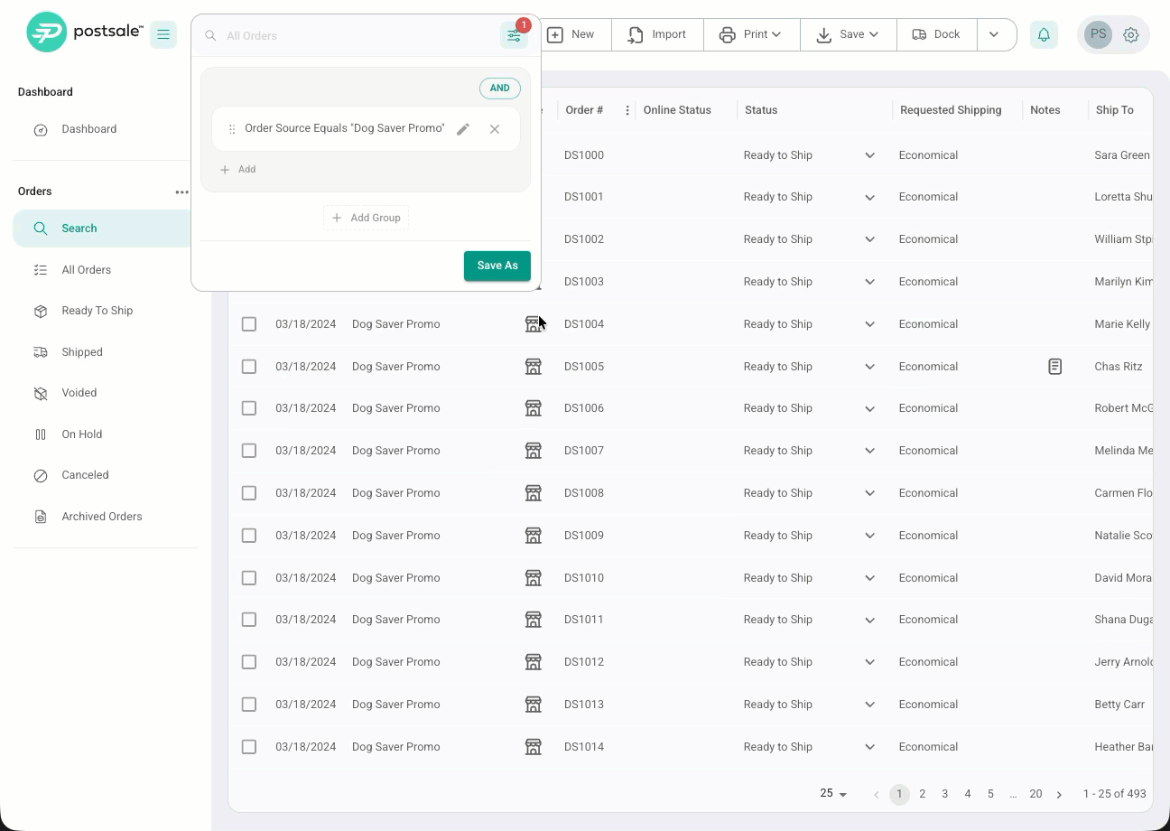The width and height of the screenshot is (1170, 831).
Task: Open the notes icon for Chas Ritz
Action: 1054,367
